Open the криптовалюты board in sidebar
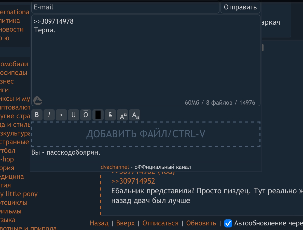Image resolution: width=303 pixels, height=230 pixels. pyautogui.click(x=15, y=107)
